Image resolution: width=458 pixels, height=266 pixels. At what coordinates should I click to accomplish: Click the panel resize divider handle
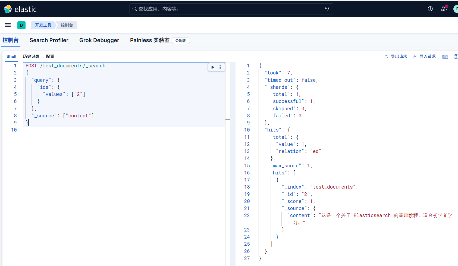coord(233,191)
